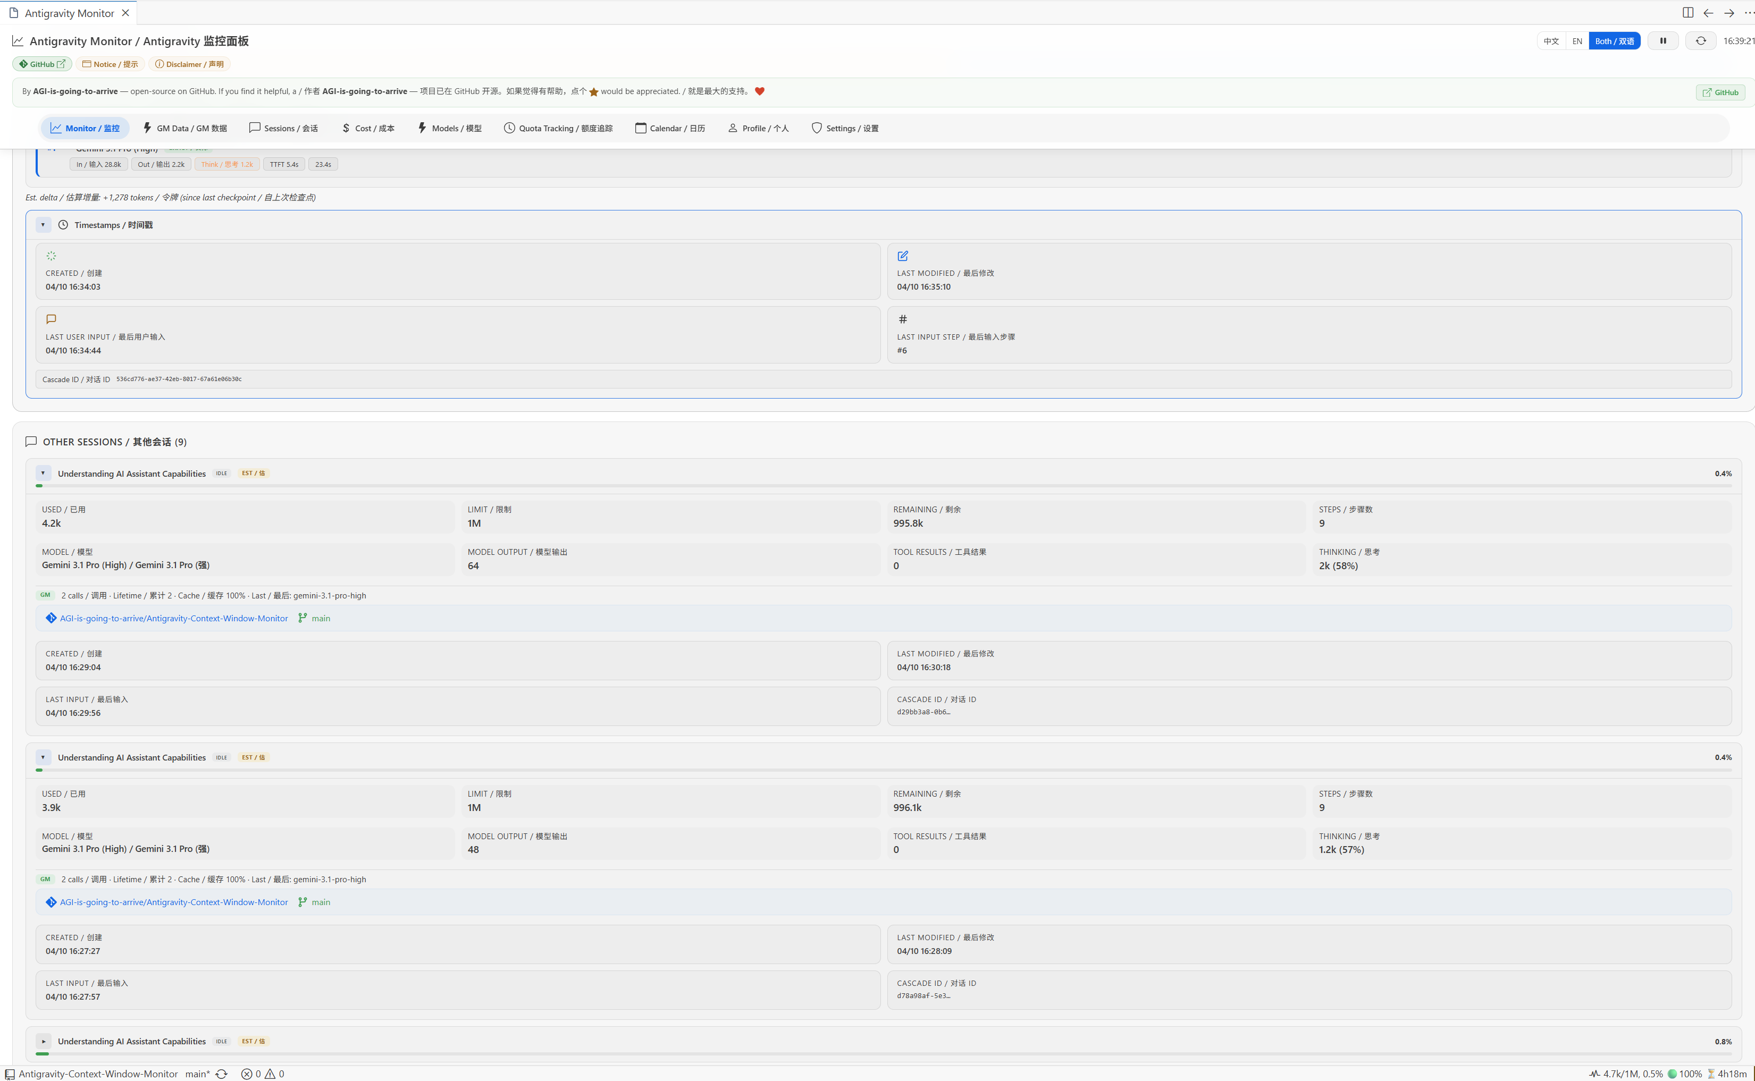
Task: Click progress bar of the 0.8% session
Action: 883,1054
